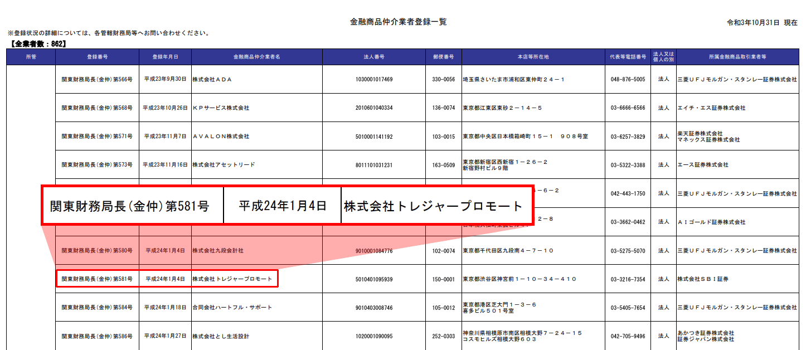The height and width of the screenshot is (350, 806).
Task: Click the 所管 column header
Action: pyautogui.click(x=31, y=57)
